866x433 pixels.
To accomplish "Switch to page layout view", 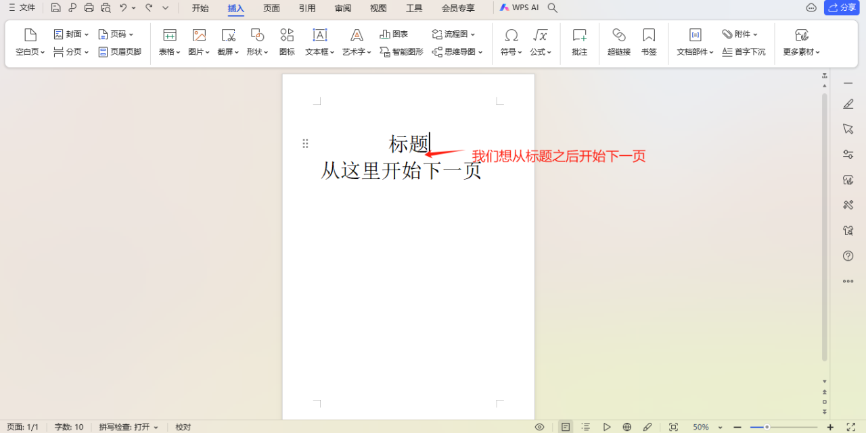I will tap(565, 427).
